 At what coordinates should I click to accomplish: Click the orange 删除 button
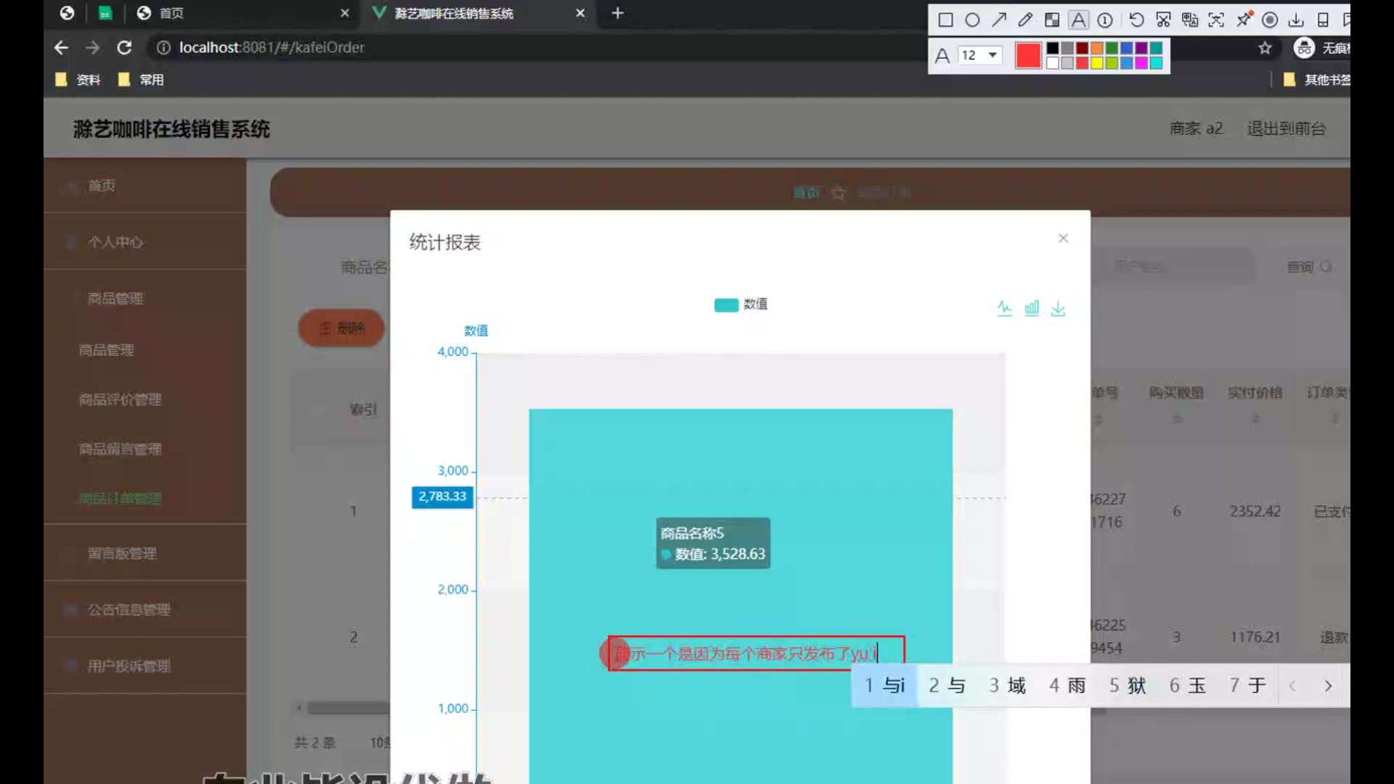pyautogui.click(x=341, y=328)
